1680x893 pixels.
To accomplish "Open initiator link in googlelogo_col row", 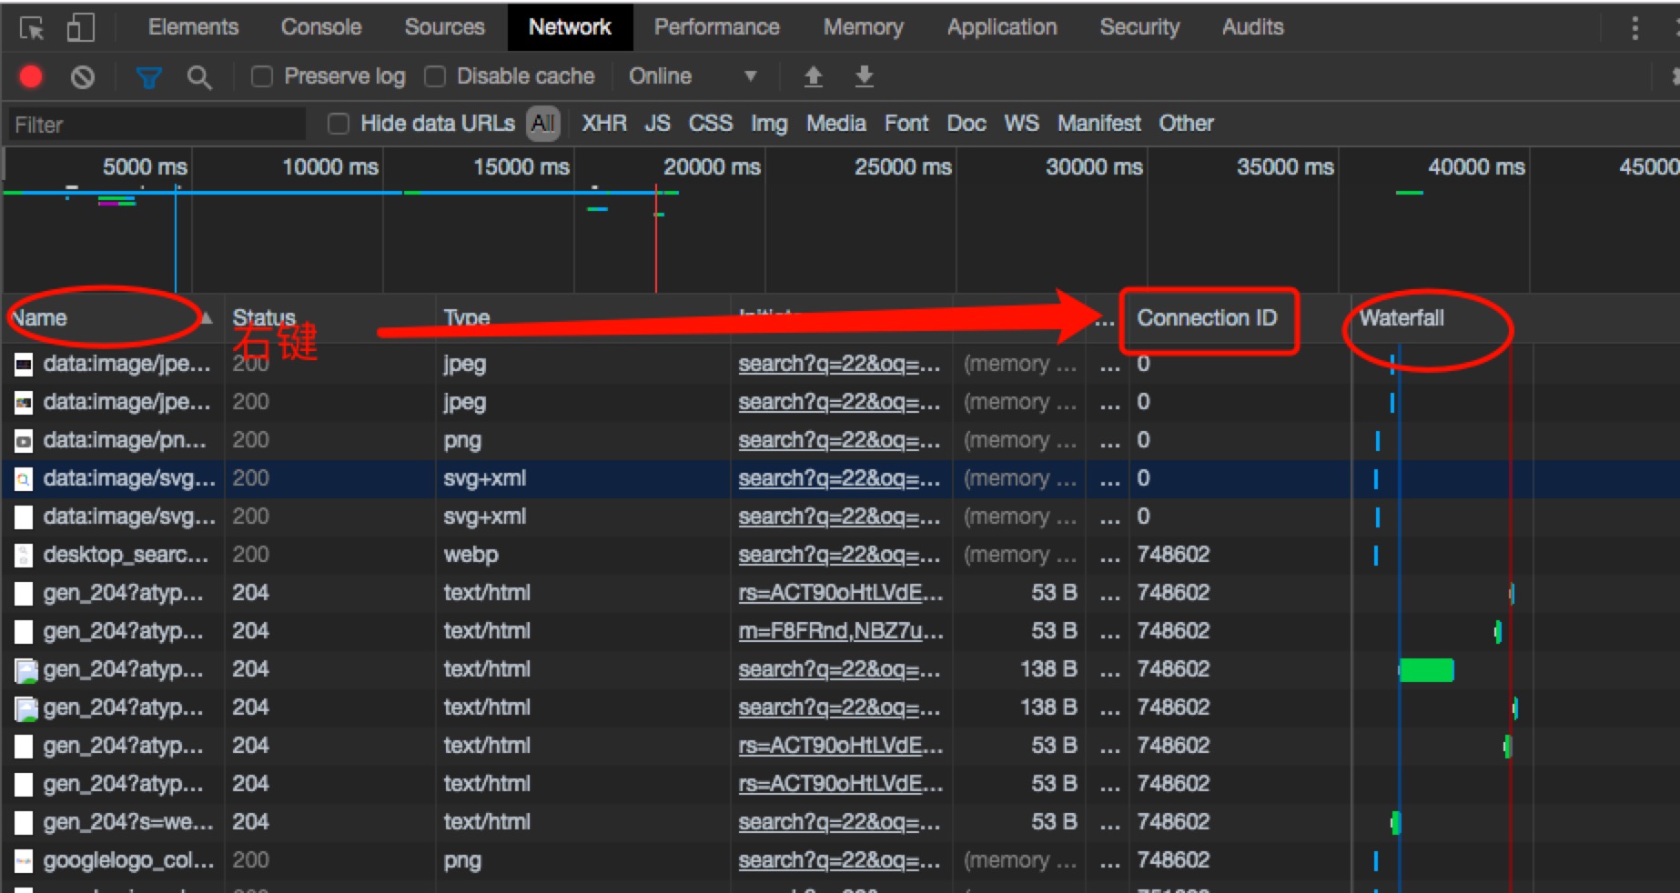I will point(839,860).
